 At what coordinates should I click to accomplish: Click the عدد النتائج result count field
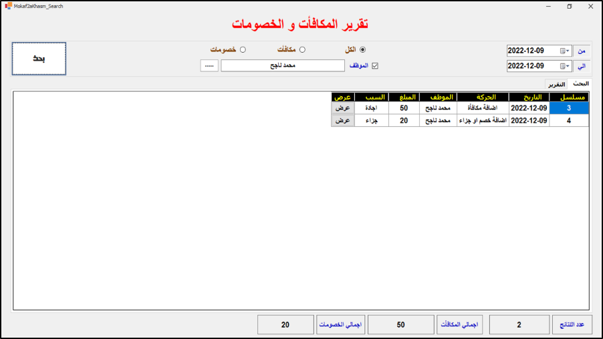click(519, 325)
